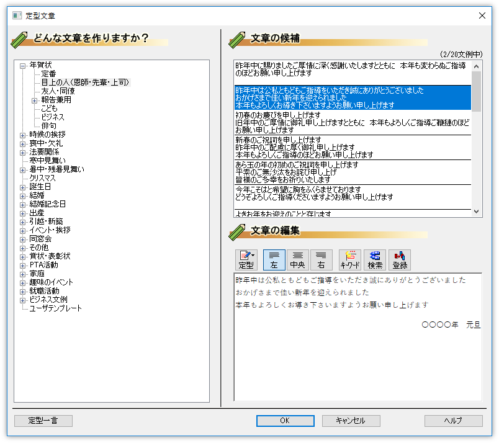Select left alignment 左 button
This screenshot has width=499, height=443.
(274, 260)
